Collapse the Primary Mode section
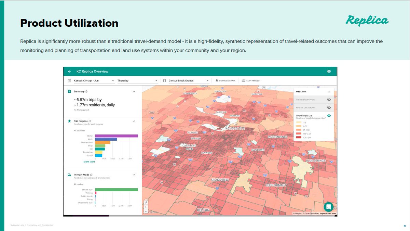Viewport: 410px width, 231px height. (x=134, y=175)
